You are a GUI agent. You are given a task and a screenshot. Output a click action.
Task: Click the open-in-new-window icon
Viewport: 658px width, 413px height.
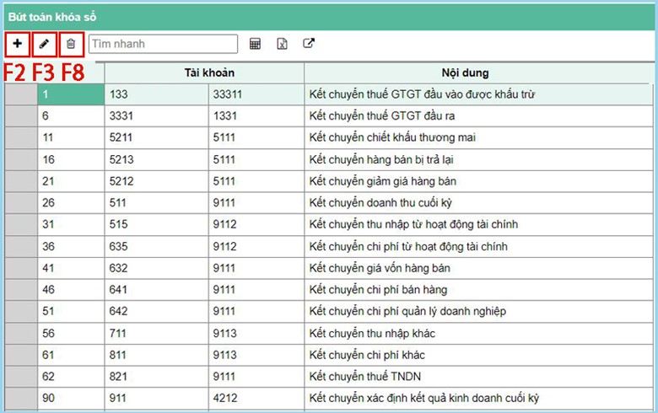point(309,44)
